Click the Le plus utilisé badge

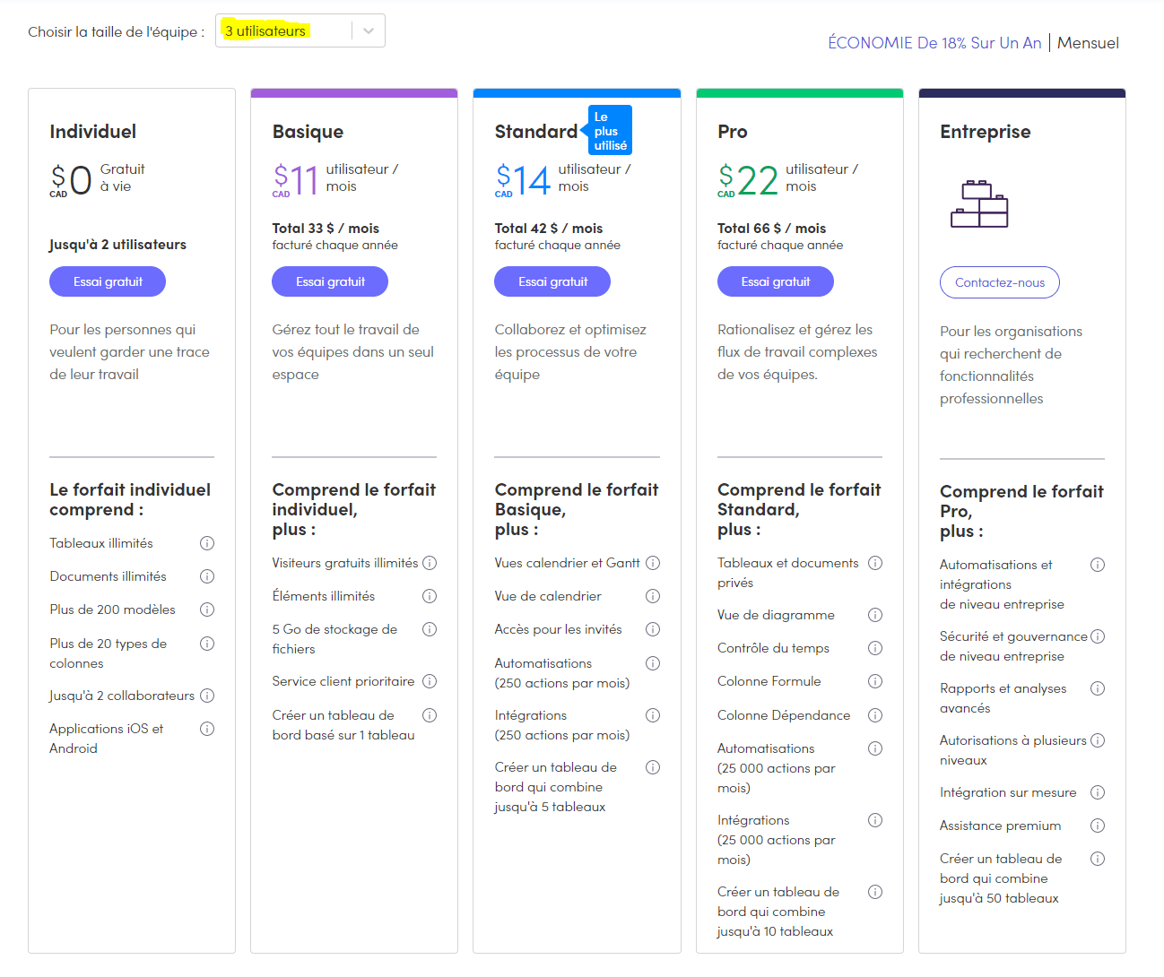pyautogui.click(x=610, y=130)
